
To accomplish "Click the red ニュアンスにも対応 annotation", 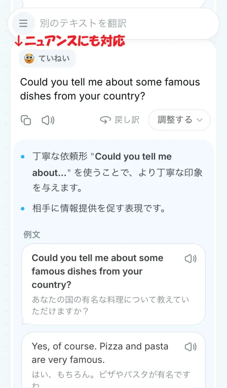I will (x=69, y=41).
